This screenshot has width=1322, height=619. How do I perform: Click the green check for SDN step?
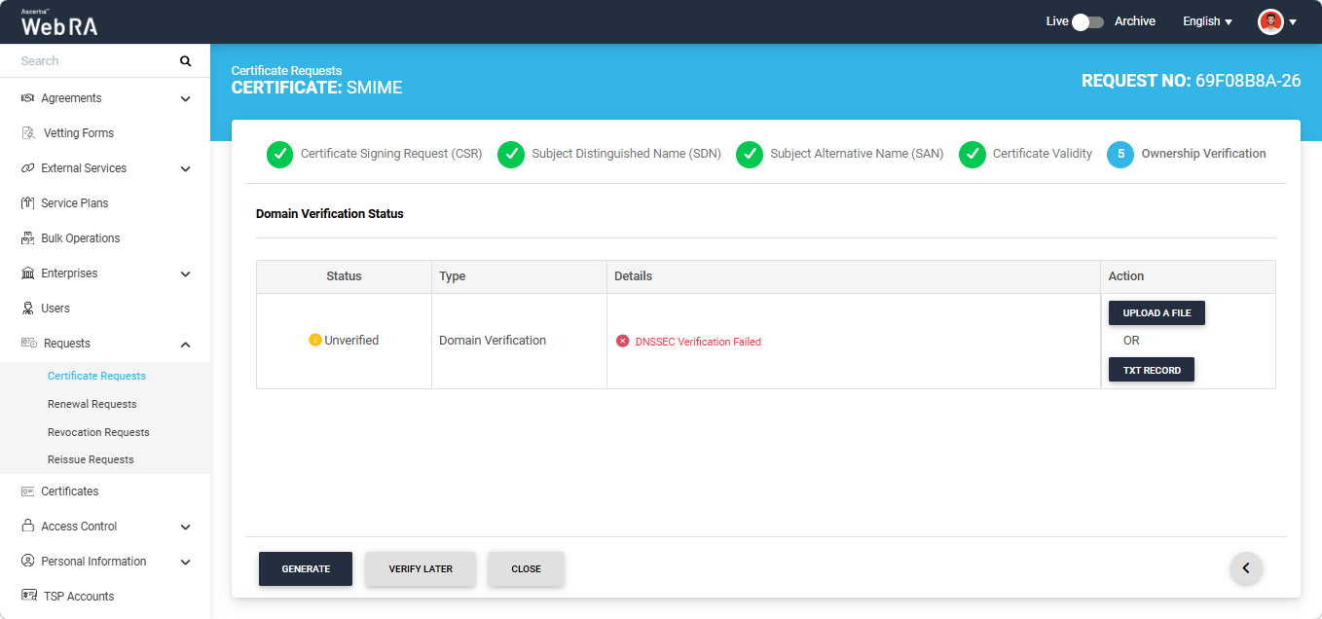(x=511, y=154)
